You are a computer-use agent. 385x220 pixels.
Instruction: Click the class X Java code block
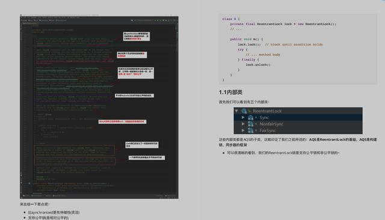coord(298,49)
